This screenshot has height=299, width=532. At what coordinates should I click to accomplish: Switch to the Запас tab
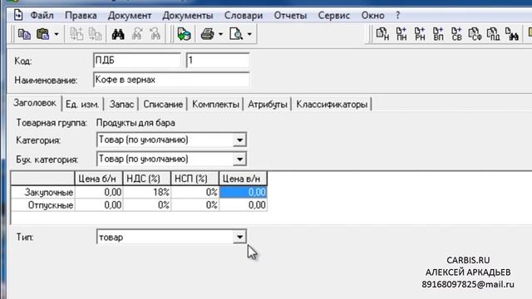[121, 105]
